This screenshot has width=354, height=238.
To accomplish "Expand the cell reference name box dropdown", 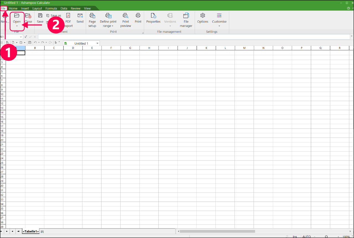I will coord(21,37).
